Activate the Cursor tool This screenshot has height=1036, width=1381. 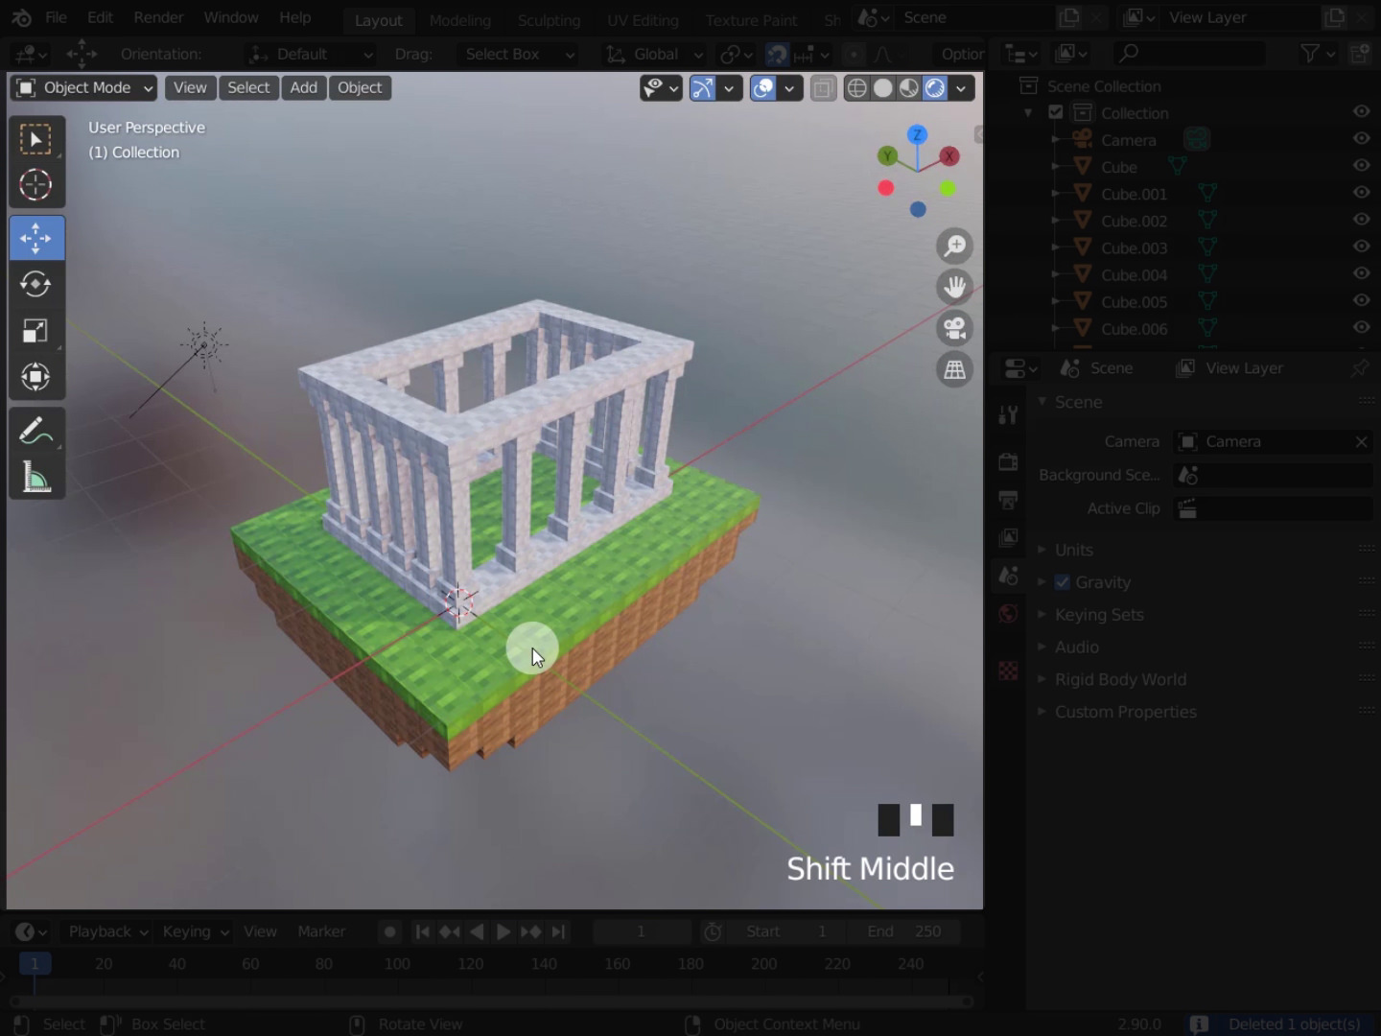pyautogui.click(x=35, y=185)
